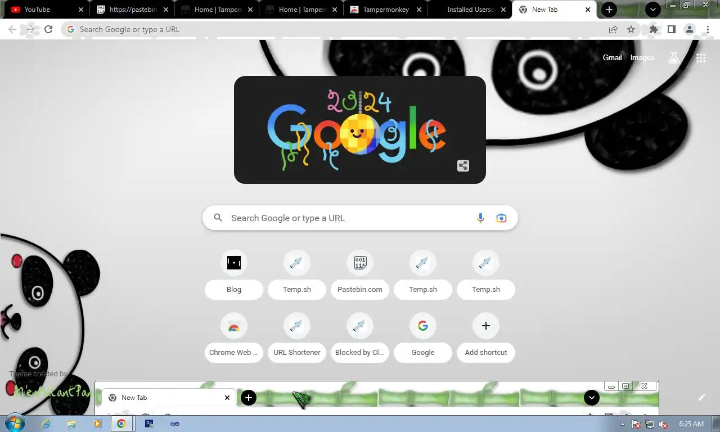The height and width of the screenshot is (432, 720).
Task: Toggle the browser side panel
Action: tap(672, 29)
